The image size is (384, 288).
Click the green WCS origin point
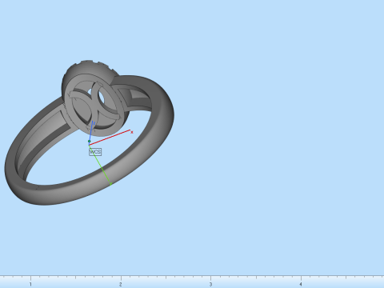coord(90,142)
